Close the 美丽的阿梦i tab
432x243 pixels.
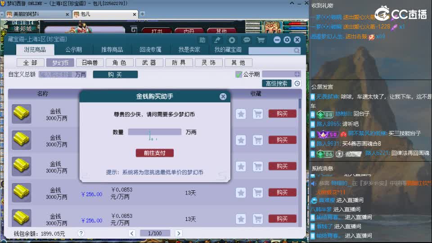tap(67, 14)
